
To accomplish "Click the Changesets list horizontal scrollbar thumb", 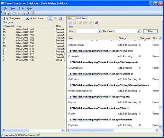I will (17, 130).
